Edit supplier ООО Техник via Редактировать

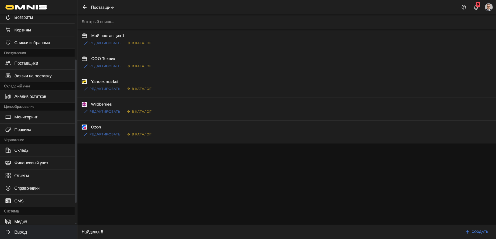[102, 66]
